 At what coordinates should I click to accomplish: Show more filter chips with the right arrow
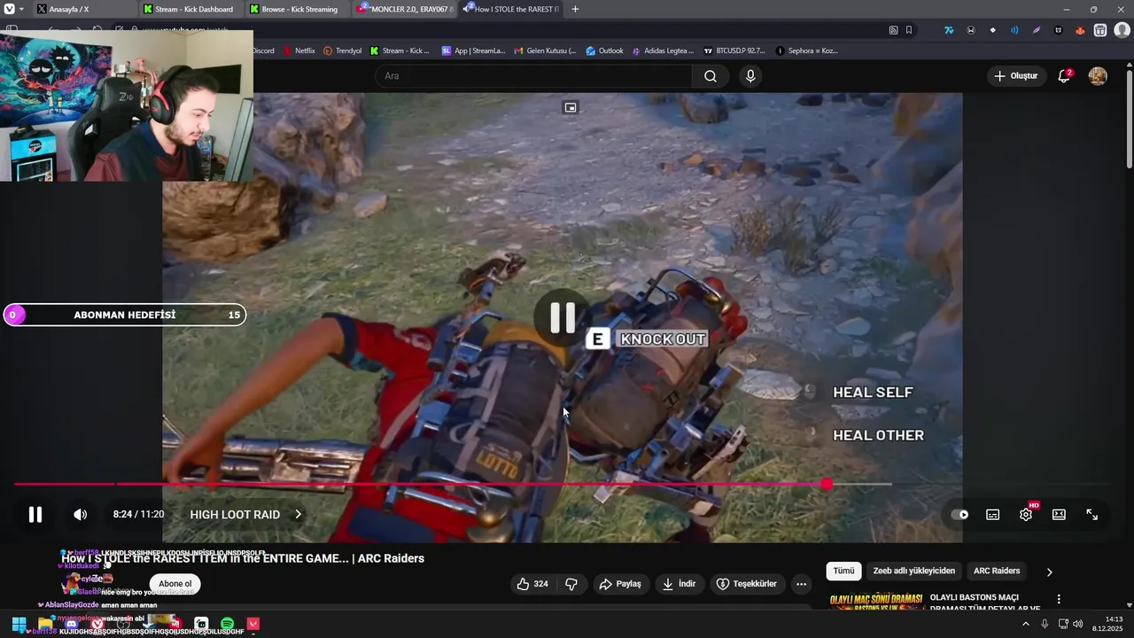tap(1050, 572)
